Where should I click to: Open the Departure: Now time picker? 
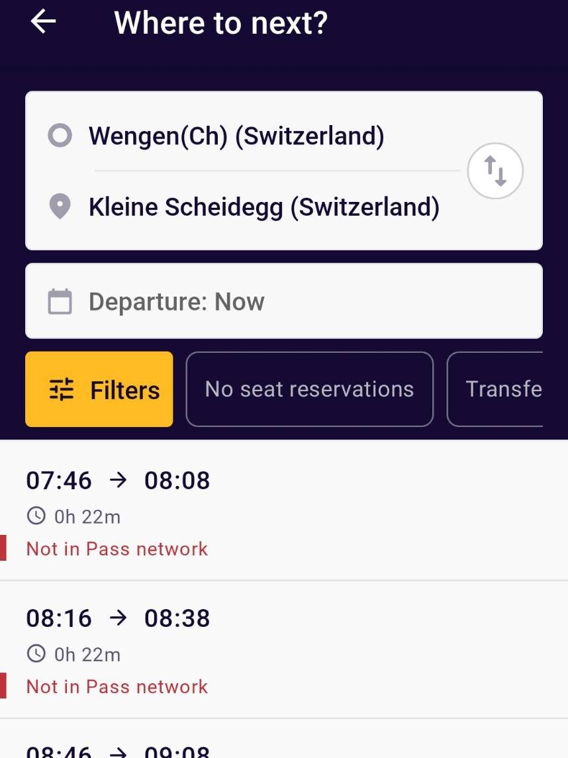point(283,301)
